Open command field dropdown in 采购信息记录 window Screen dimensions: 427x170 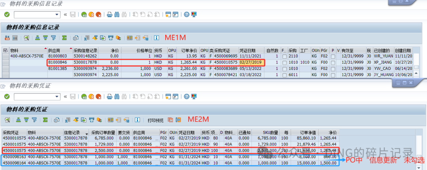point(57,14)
